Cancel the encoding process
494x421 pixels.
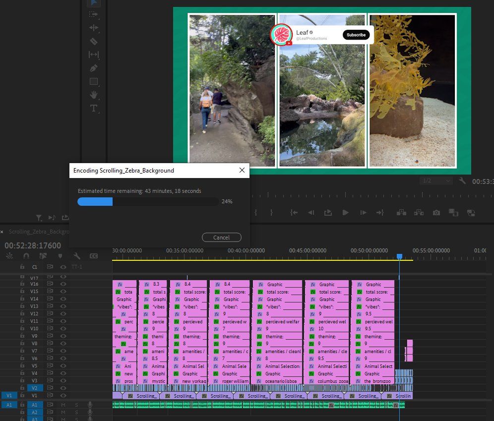(x=221, y=238)
